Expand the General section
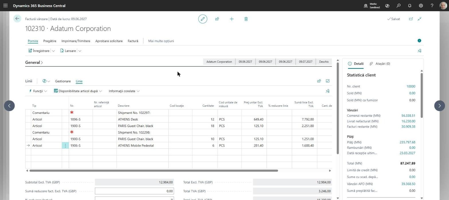This screenshot has width=449, height=200. (34, 62)
